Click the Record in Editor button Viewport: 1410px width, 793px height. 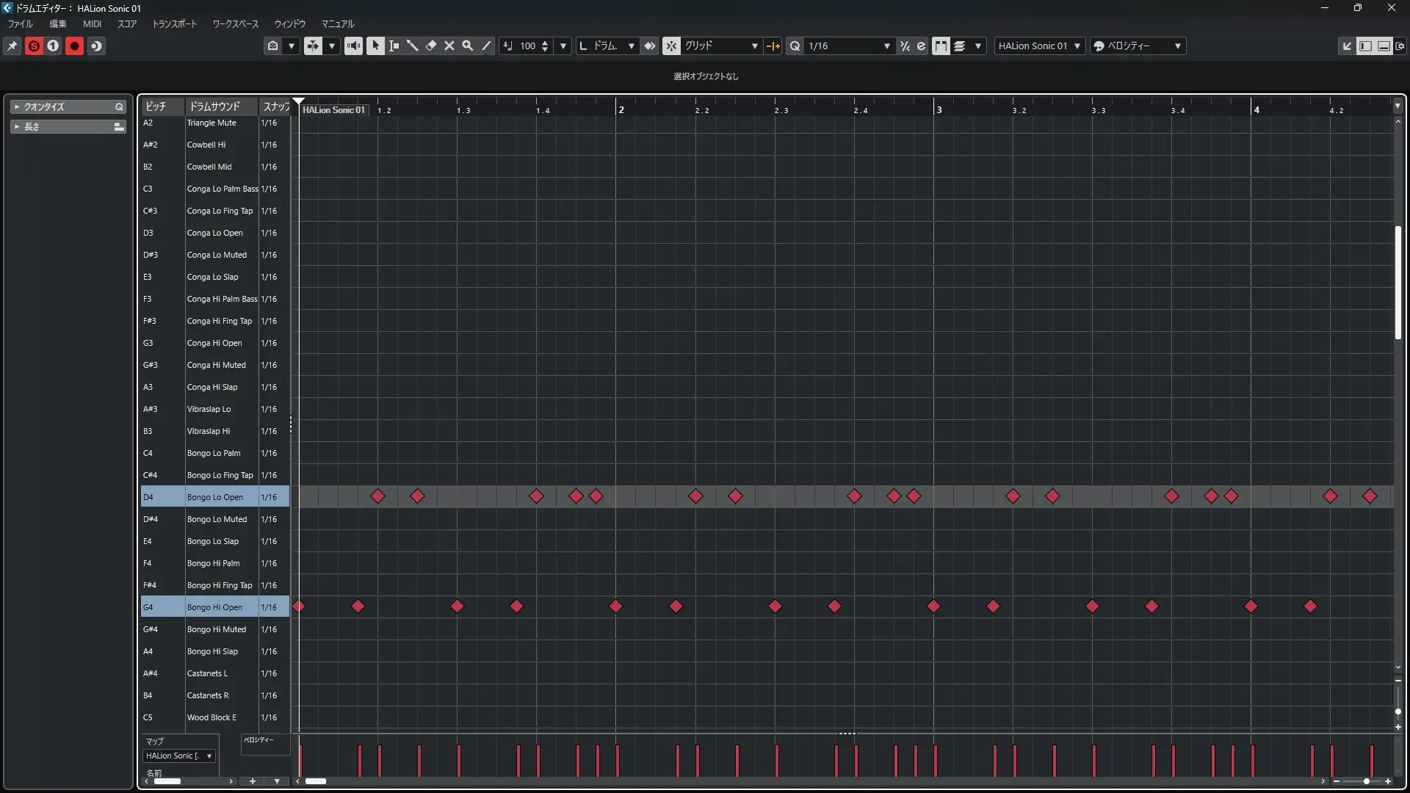pyautogui.click(x=74, y=46)
